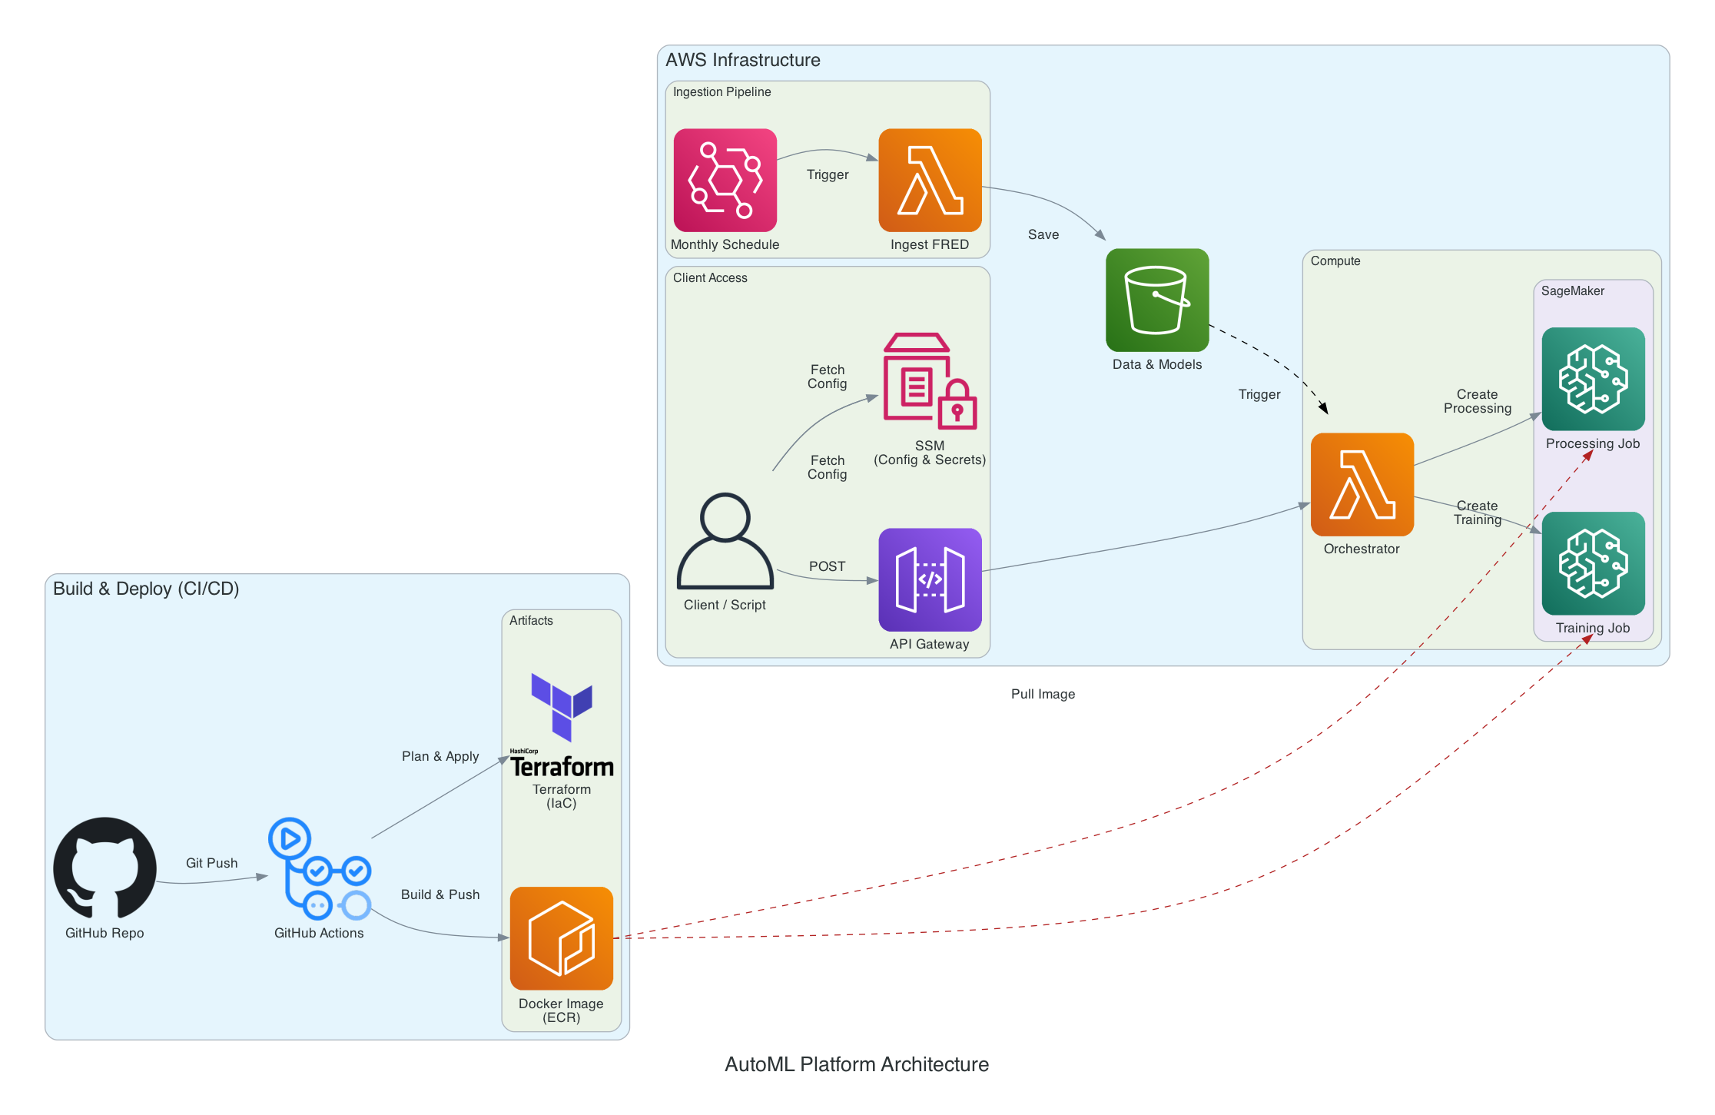Click the AWS Infrastructure group title
The image size is (1715, 1115).
(x=742, y=60)
